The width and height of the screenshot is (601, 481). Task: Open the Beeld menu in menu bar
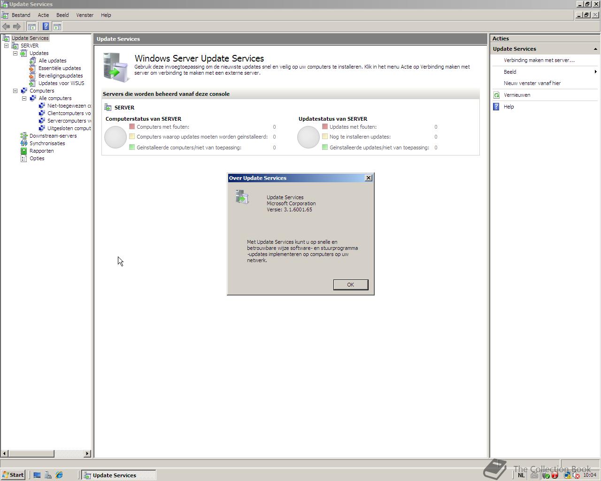coord(62,15)
